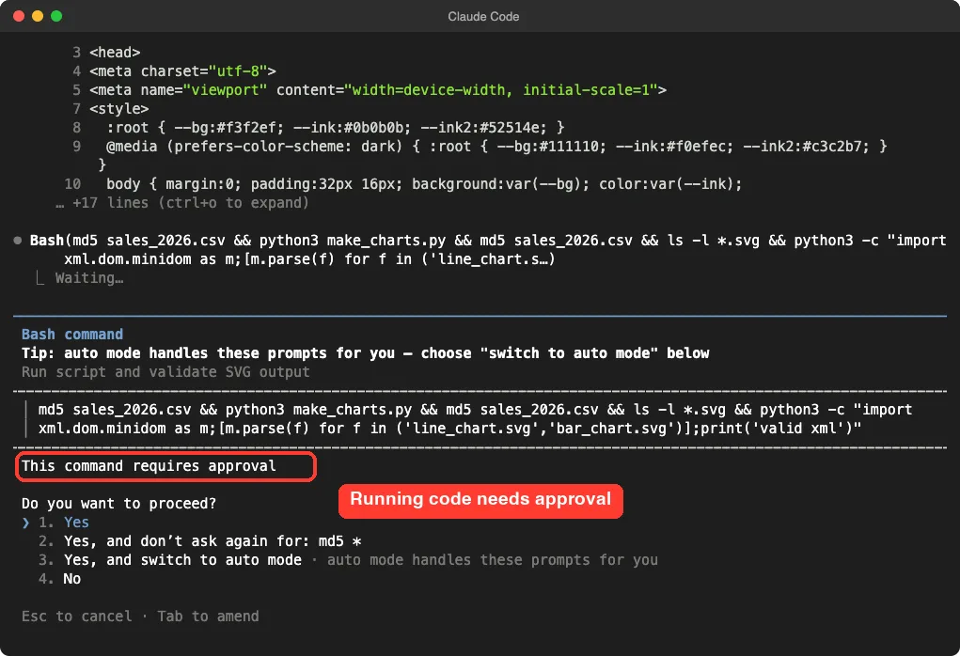Image resolution: width=960 pixels, height=656 pixels.
Task: Click the md5 sales_2026.csv command in box
Action: pos(475,410)
